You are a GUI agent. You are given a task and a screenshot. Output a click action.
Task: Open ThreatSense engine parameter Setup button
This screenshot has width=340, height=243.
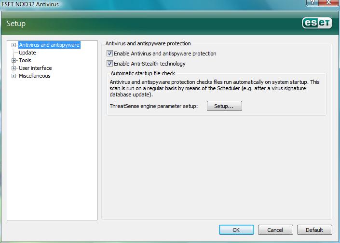pyautogui.click(x=224, y=106)
